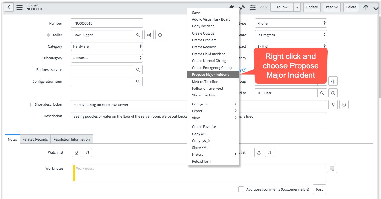Enable Additional comments (Customer visible)
The width and height of the screenshot is (381, 199).
[x=241, y=189]
